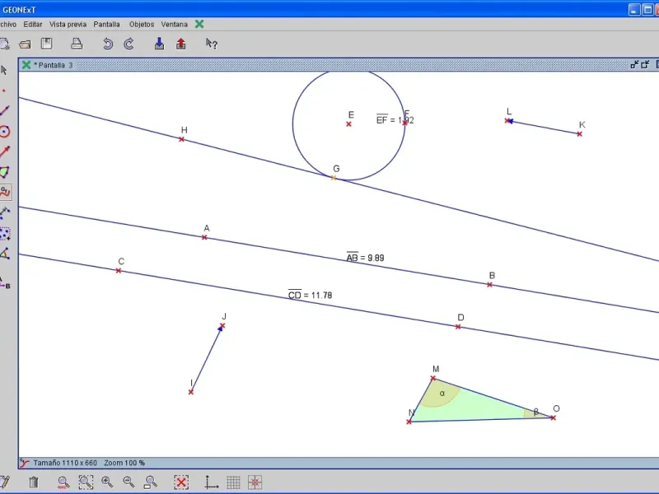This screenshot has width=659, height=494.
Task: Select the group points tool
Action: click(5, 234)
